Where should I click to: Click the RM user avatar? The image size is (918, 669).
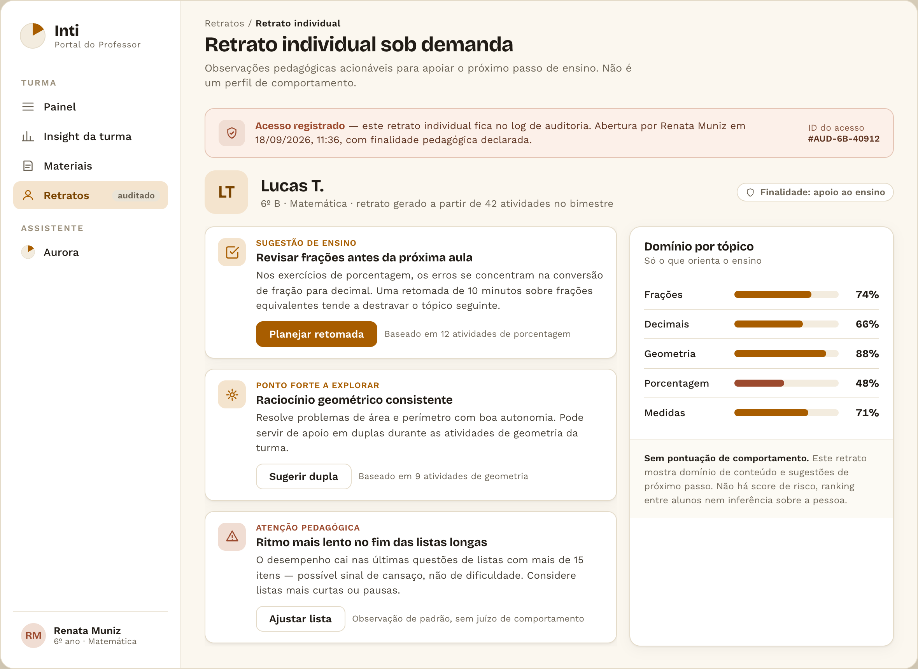33,636
